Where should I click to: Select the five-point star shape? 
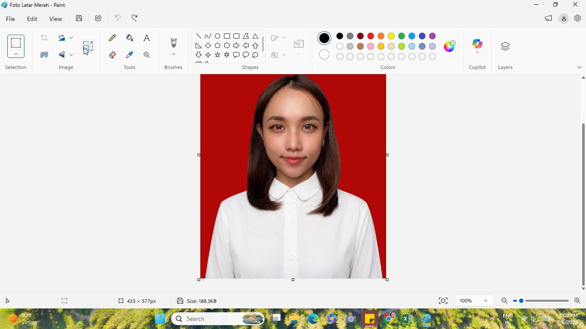[217, 55]
